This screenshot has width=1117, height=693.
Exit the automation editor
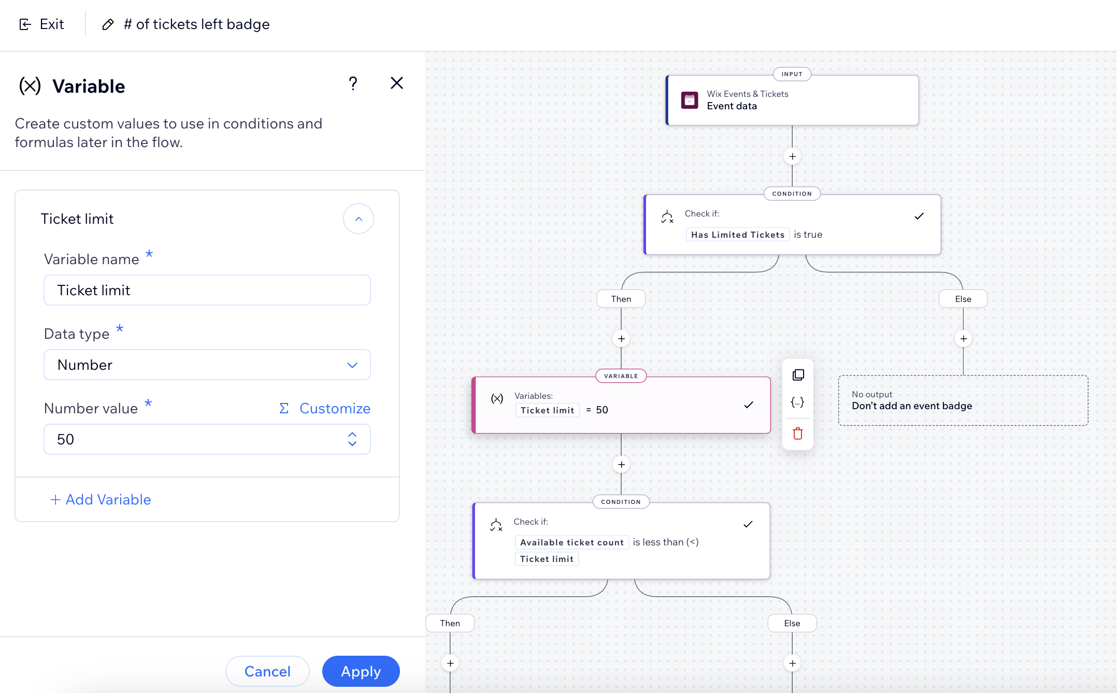(x=42, y=24)
